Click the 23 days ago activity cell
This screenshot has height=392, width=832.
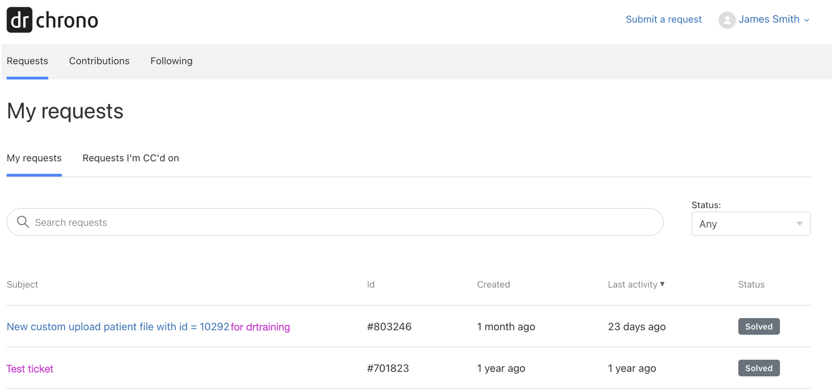pyautogui.click(x=636, y=327)
